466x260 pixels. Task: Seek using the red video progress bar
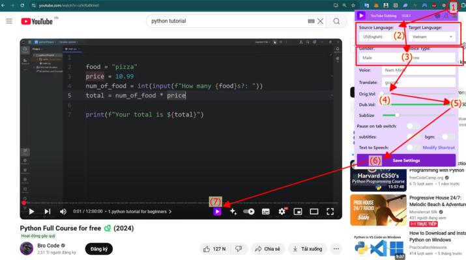tap(181, 203)
